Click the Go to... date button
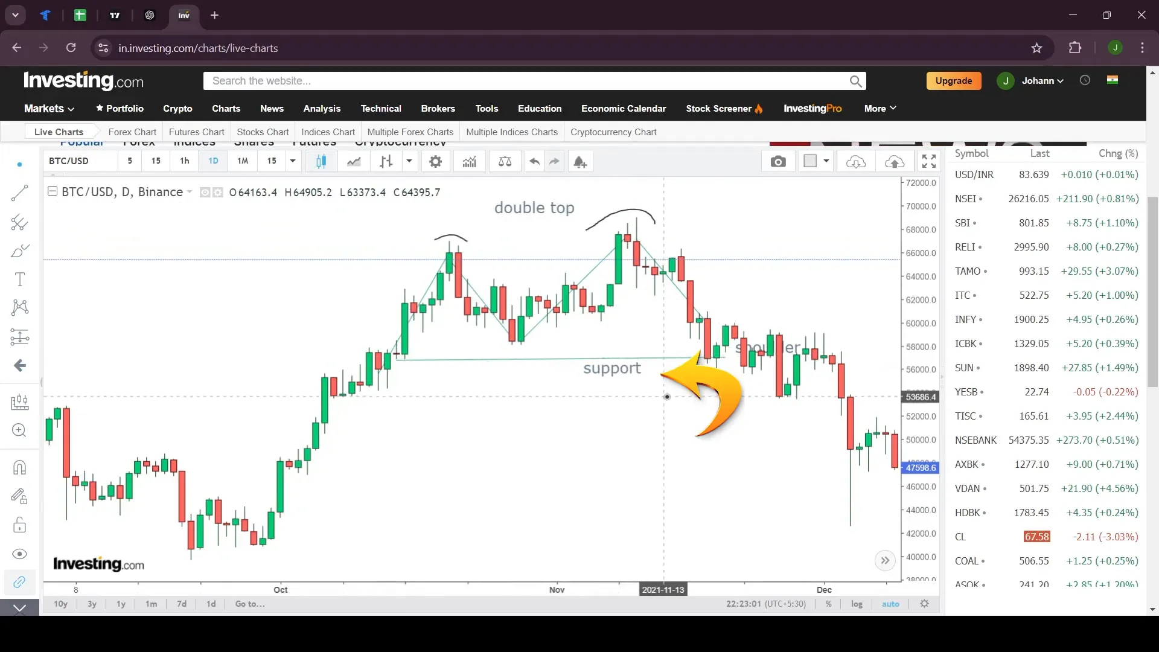 pos(250,604)
